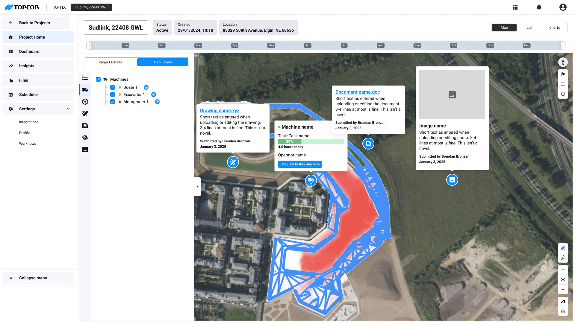Click the north compass icon
575x323 pixels.
563,62
